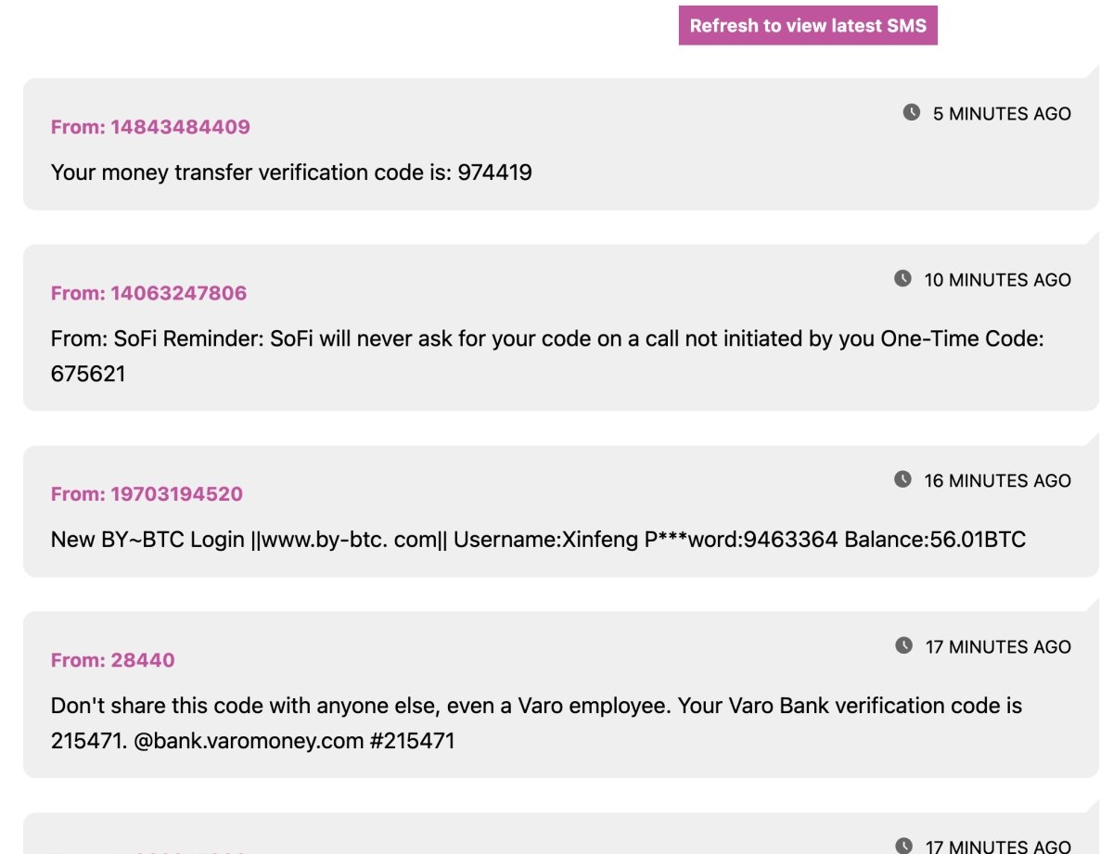1113x854 pixels.
Task: Click the 16 MINUTES AGO timestamp
Action: (x=997, y=481)
